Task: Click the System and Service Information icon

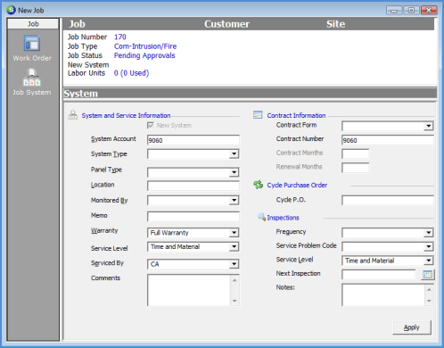Action: coord(73,115)
